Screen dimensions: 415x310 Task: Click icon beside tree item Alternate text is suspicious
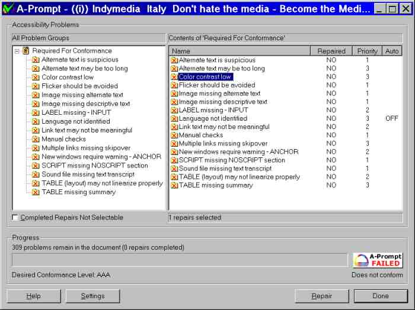pos(36,60)
